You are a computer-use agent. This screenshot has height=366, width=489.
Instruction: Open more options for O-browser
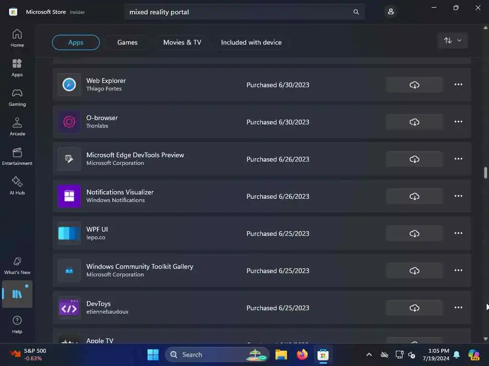[458, 122]
